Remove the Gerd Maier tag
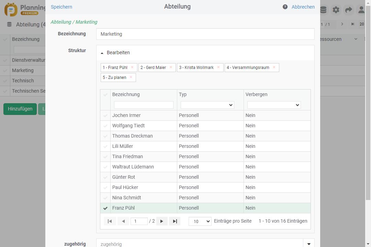371x247 pixels. pyautogui.click(x=171, y=67)
